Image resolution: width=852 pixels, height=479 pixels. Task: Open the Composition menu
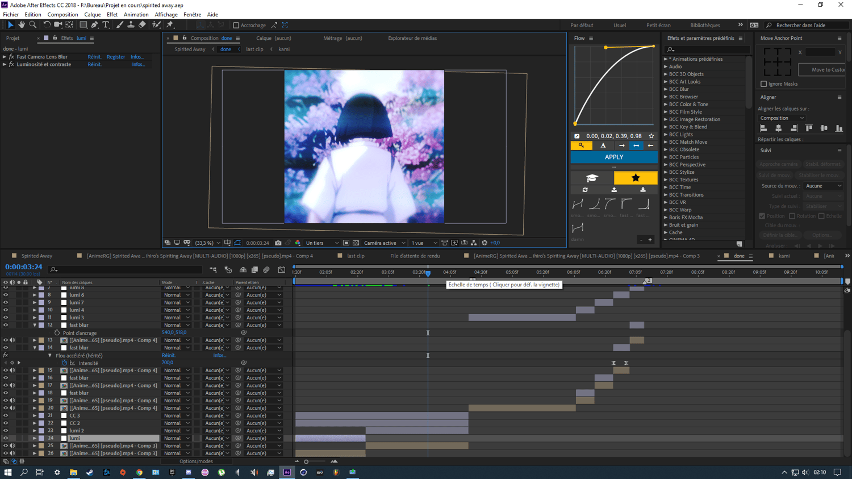[62, 15]
